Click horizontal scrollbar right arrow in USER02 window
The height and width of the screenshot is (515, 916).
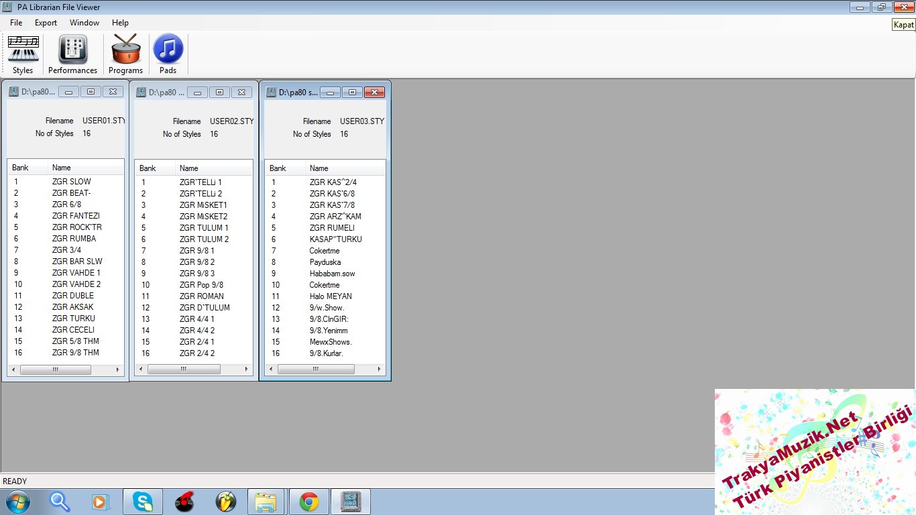(247, 369)
